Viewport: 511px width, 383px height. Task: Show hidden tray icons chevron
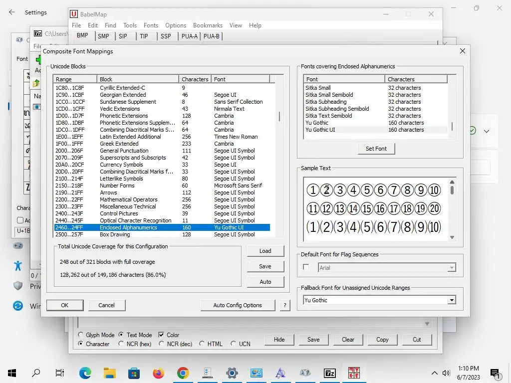click(435, 373)
